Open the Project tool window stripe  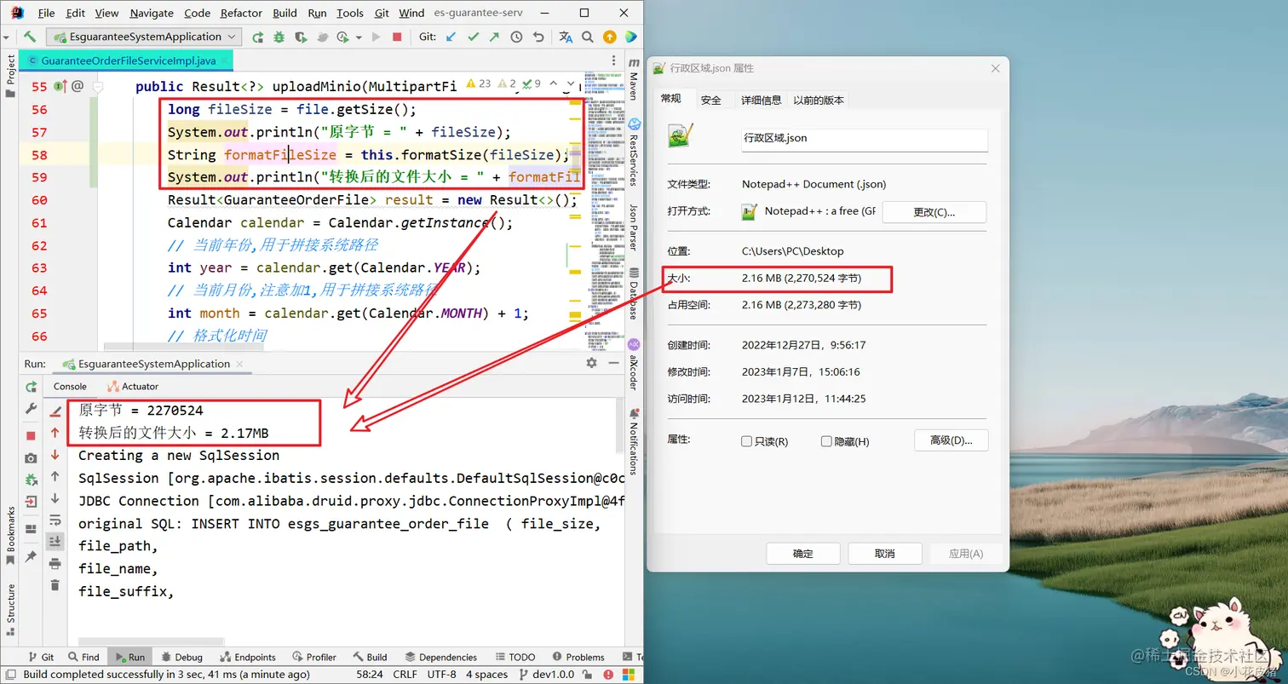[x=10, y=77]
